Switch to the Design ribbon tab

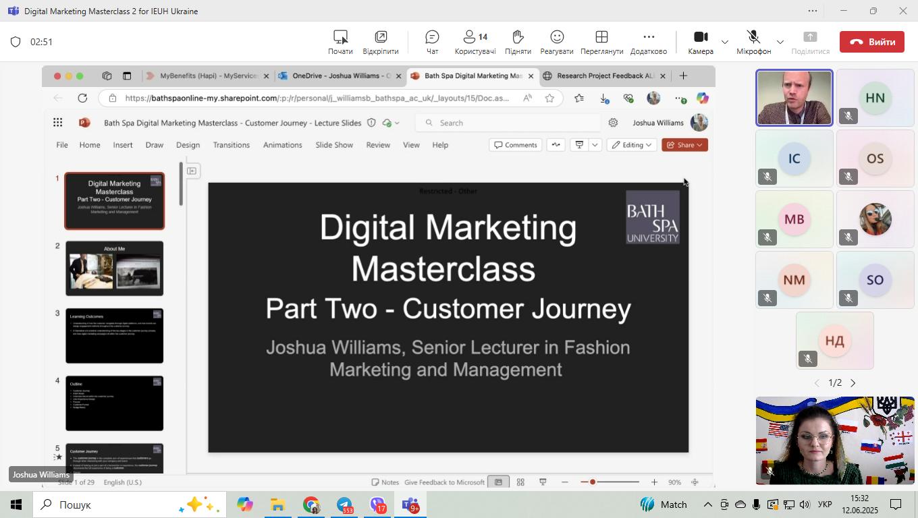point(188,145)
